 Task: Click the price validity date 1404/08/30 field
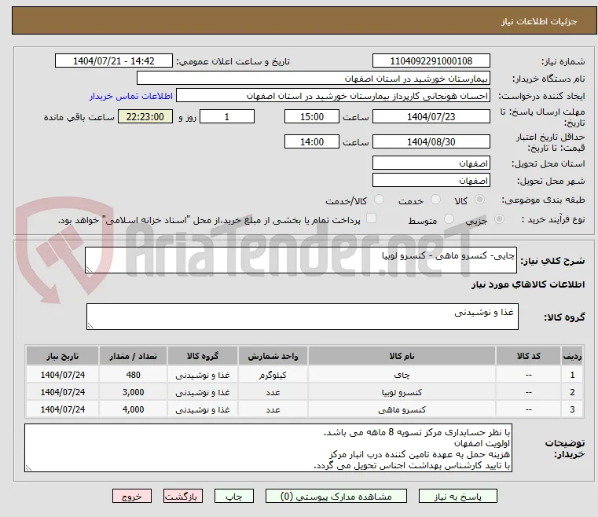(x=431, y=142)
